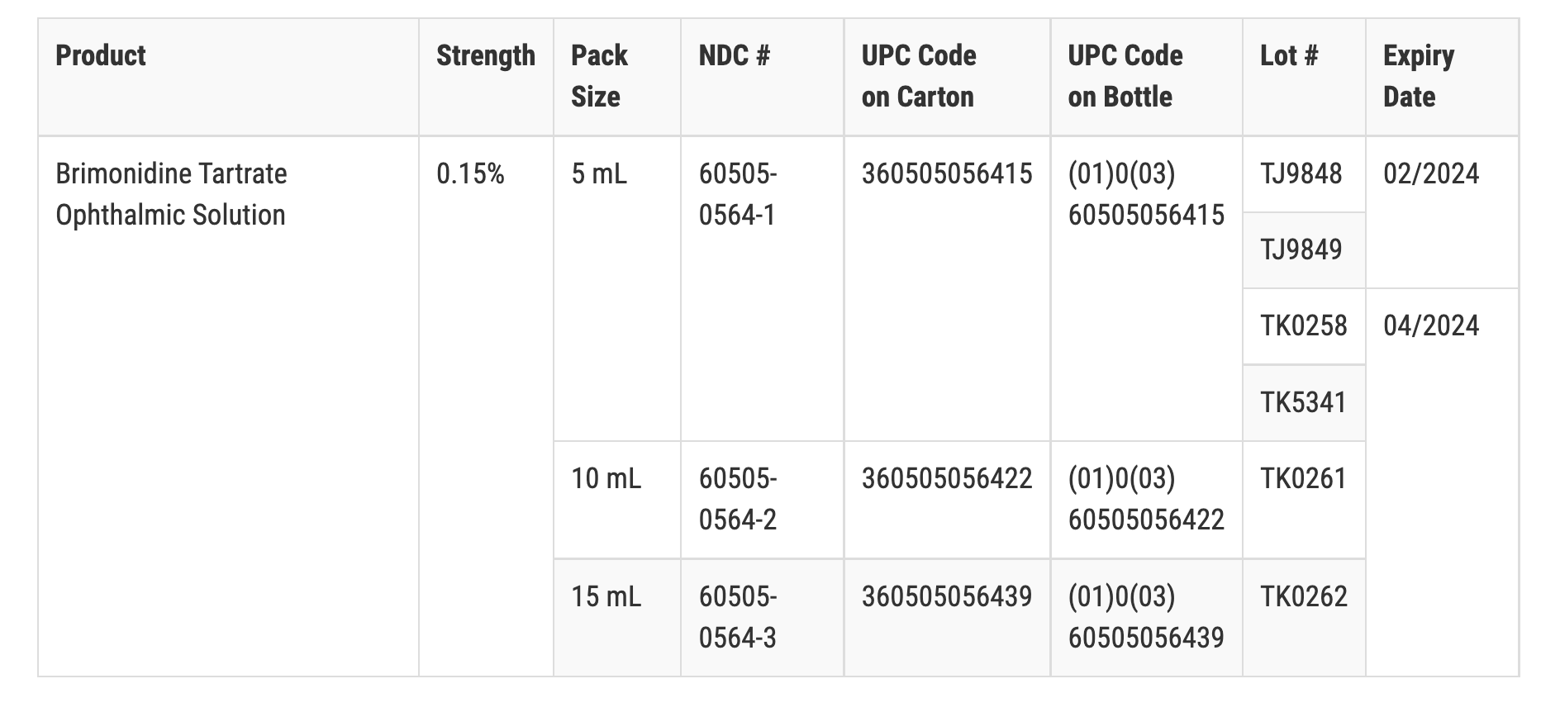The height and width of the screenshot is (712, 1560).
Task: Click lot number TK5341
Action: point(1303,402)
